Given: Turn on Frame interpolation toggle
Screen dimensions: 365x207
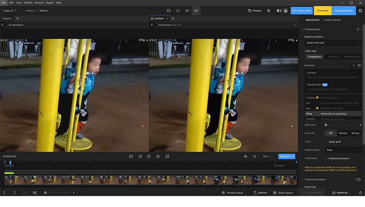Looking at the screenshot, I should [358, 179].
